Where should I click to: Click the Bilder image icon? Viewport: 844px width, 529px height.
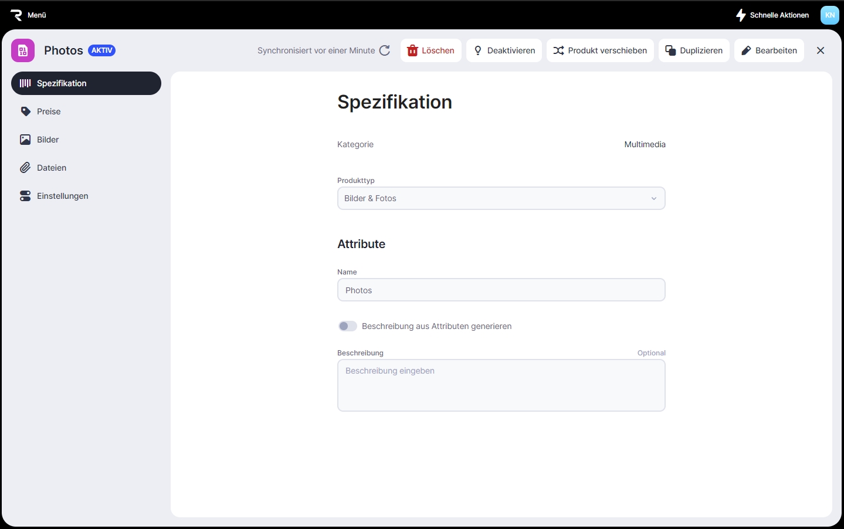tap(25, 140)
